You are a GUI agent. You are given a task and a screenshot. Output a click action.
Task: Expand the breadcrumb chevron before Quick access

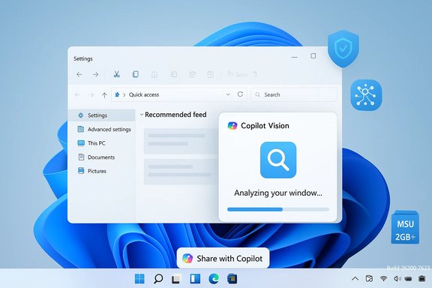[x=124, y=94]
